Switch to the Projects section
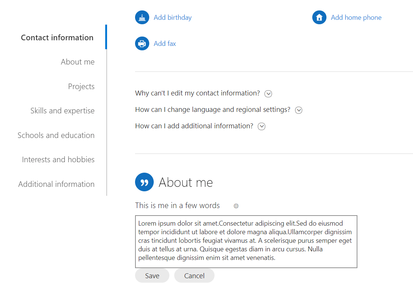 (x=81, y=87)
